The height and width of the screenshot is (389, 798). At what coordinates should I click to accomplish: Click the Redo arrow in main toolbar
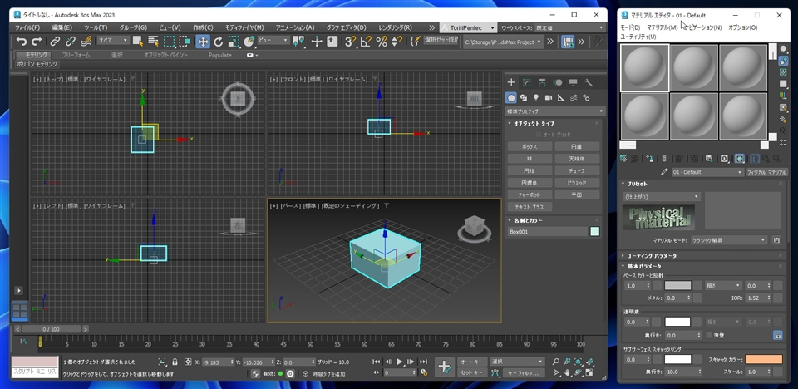click(x=36, y=42)
